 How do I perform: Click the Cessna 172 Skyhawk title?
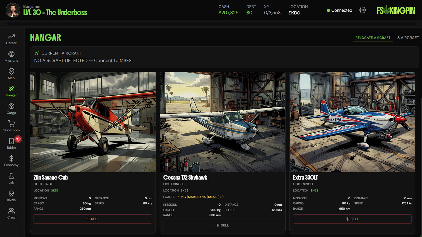point(185,178)
